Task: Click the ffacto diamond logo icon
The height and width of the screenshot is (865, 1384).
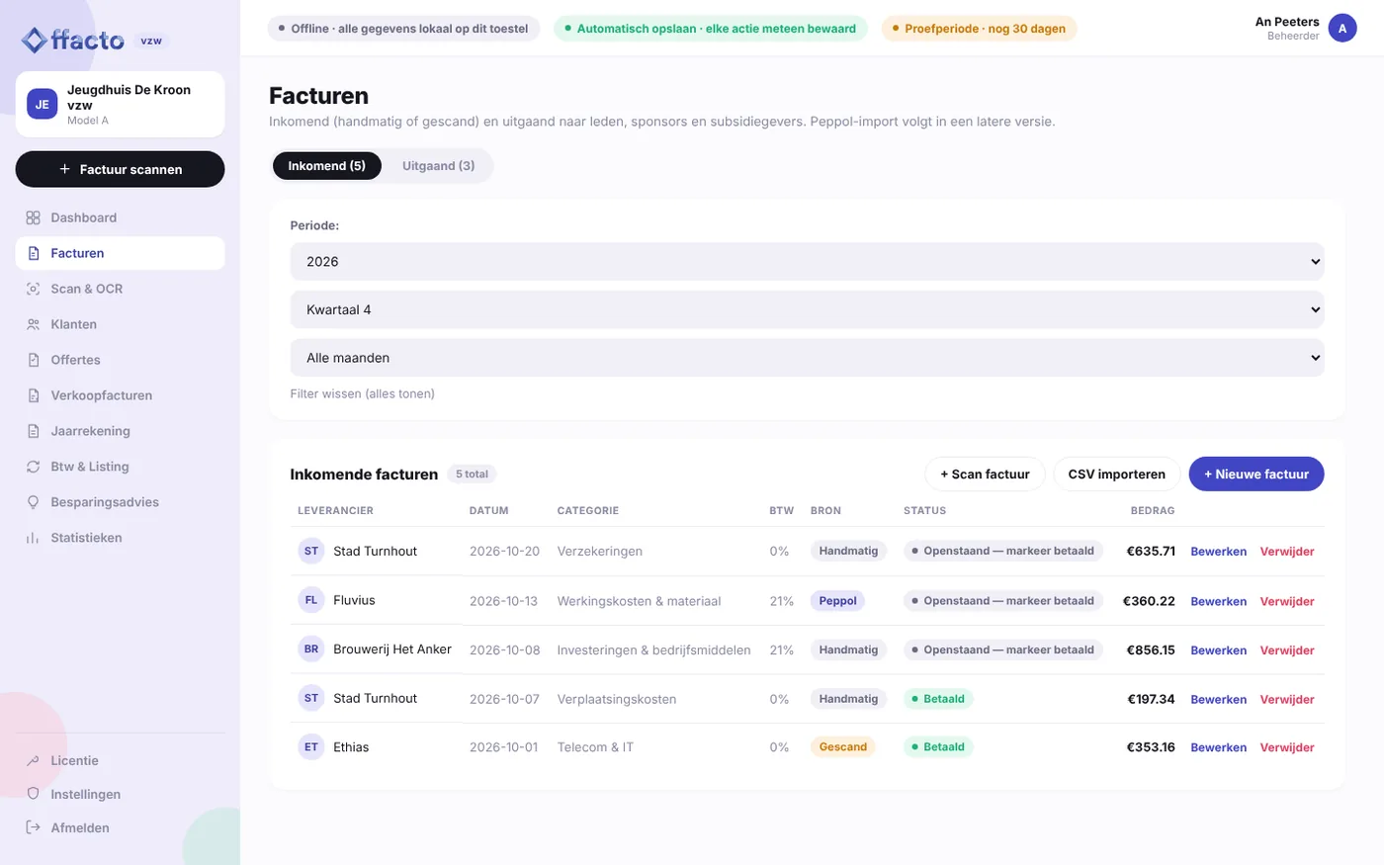Action: (x=35, y=40)
